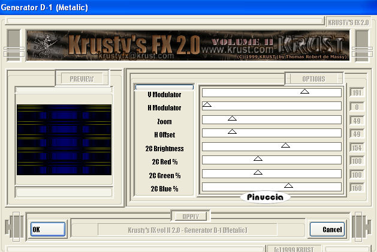Screen dimensions: 377x252
Task: Click the 2C Red % label
Action: click(165, 162)
